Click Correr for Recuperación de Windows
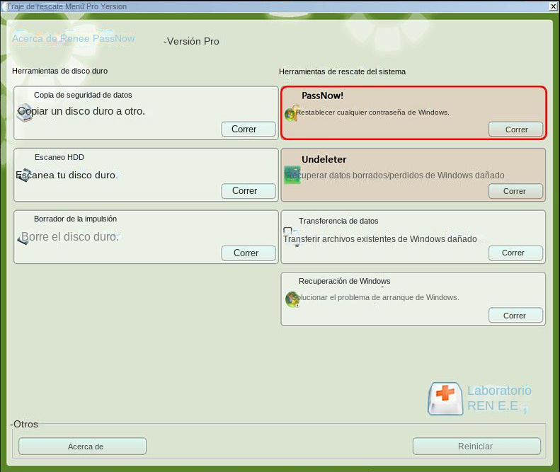The image size is (560, 472). 515,316
